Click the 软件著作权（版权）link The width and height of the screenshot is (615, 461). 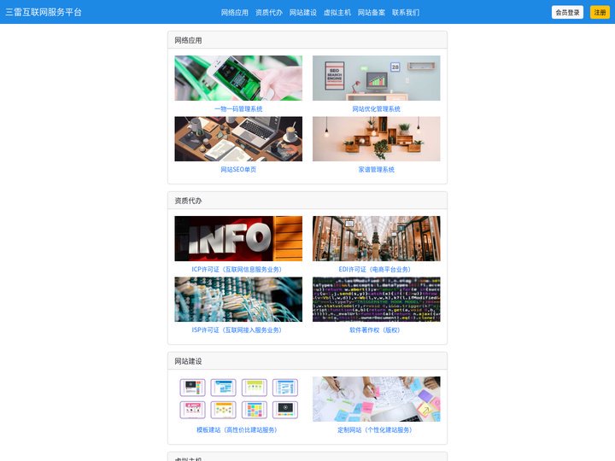click(375, 330)
